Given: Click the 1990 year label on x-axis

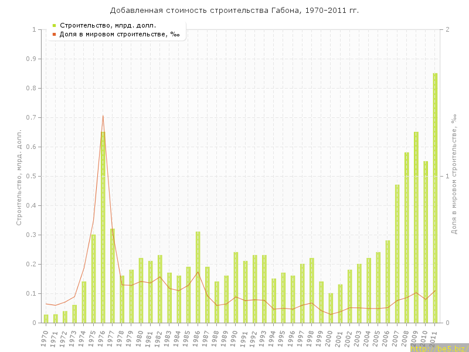Looking at the screenshot, I should pyautogui.click(x=235, y=338).
